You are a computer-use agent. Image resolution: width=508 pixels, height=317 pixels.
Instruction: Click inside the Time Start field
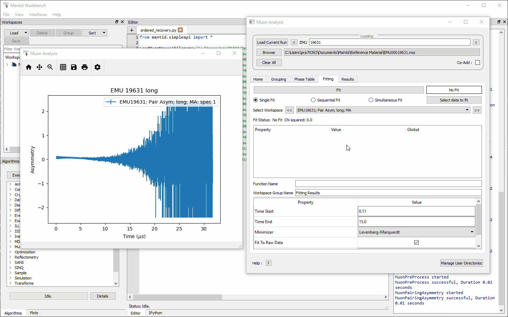tap(416, 211)
